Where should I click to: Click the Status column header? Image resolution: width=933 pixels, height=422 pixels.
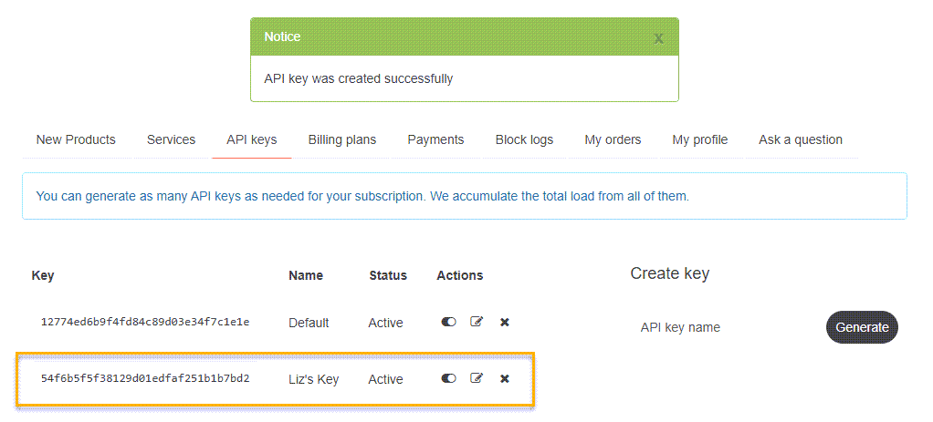388,276
